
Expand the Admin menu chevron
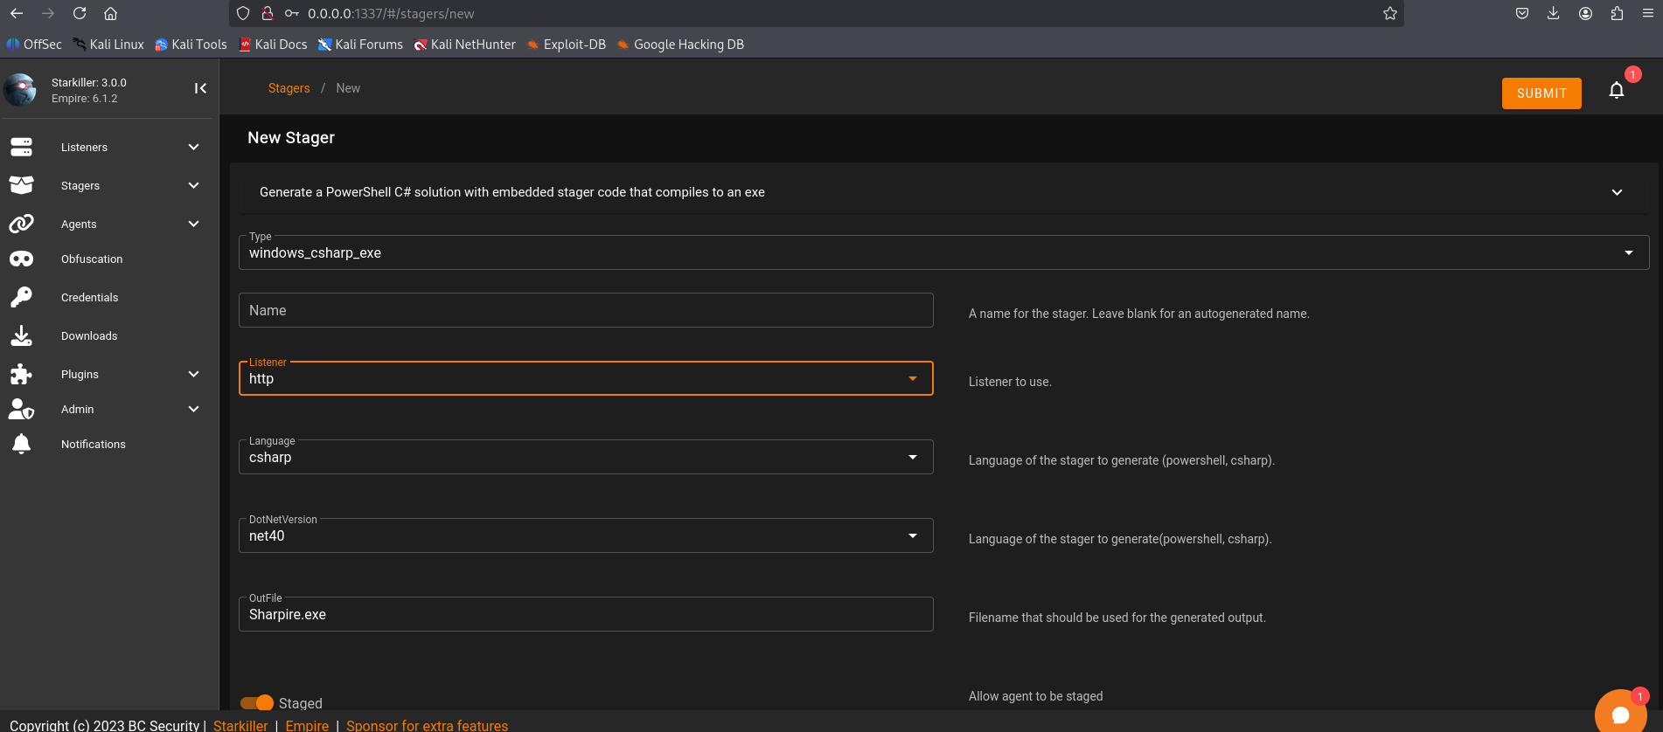pos(194,409)
